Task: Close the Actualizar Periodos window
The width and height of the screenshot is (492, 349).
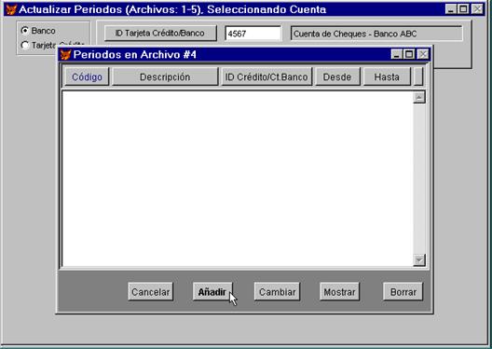Action: [x=477, y=9]
